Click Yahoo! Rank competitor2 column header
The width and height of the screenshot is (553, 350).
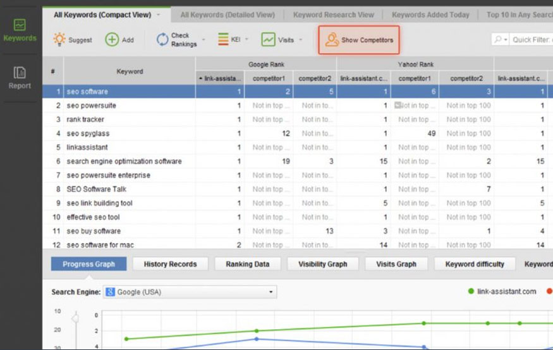click(466, 78)
